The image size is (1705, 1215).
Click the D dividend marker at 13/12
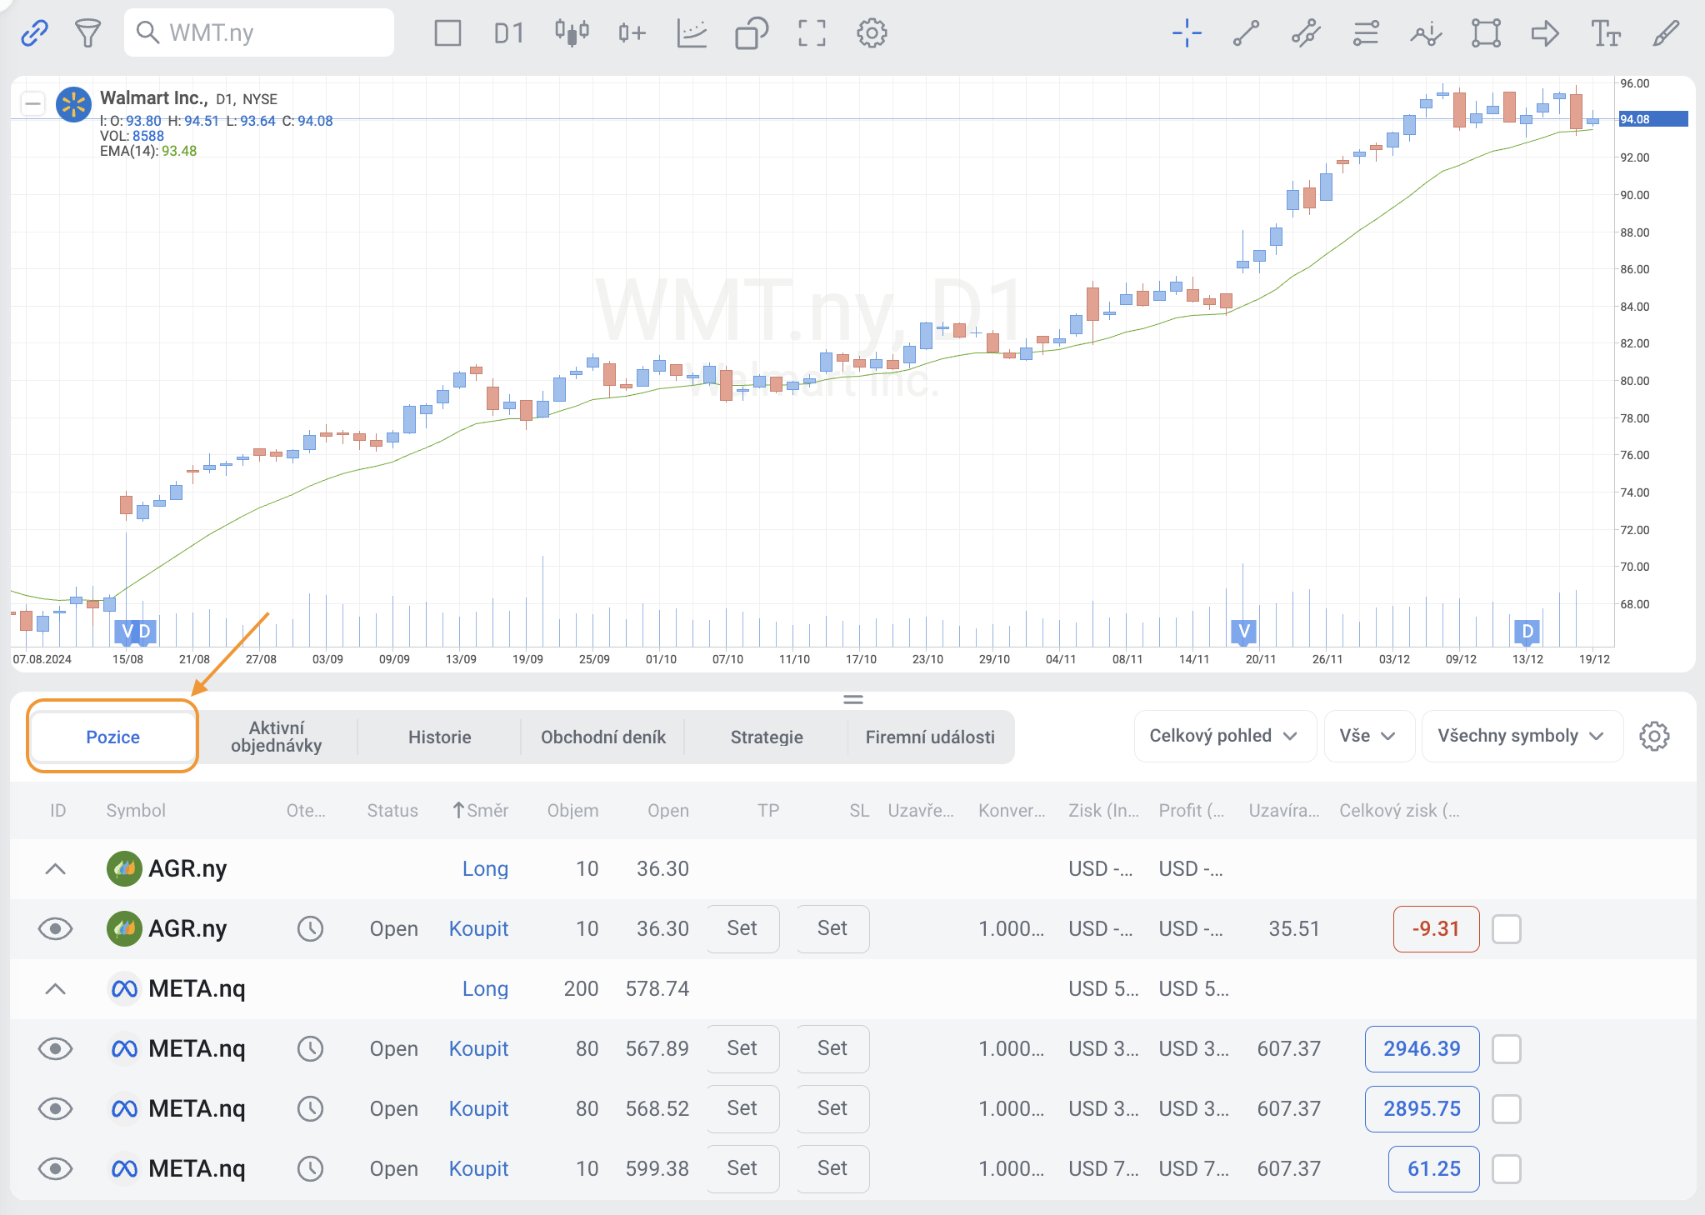tap(1527, 632)
